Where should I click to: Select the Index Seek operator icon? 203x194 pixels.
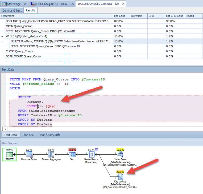point(120,154)
